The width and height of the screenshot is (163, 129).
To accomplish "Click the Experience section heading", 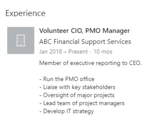I will 25,13.
